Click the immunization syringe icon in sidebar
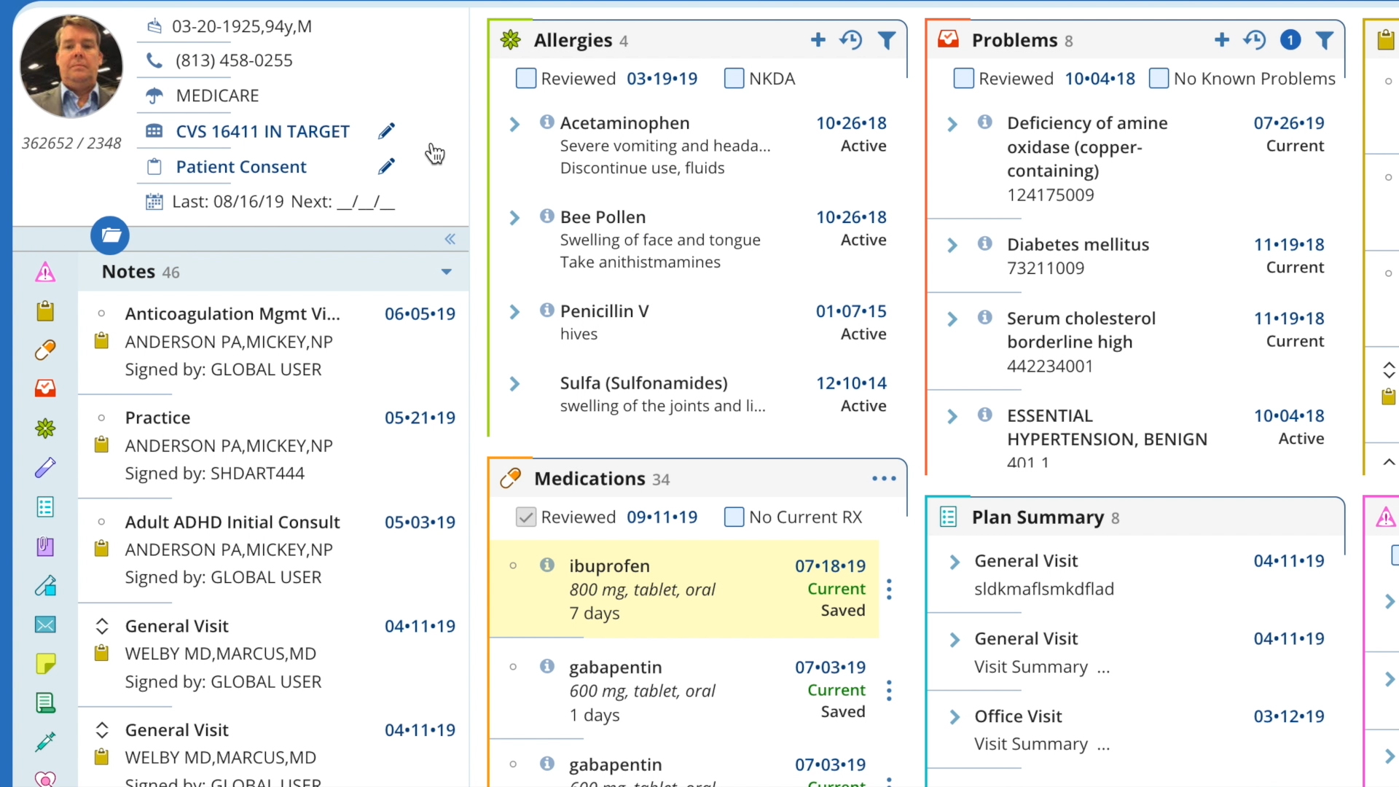1399x787 pixels. pos(44,741)
